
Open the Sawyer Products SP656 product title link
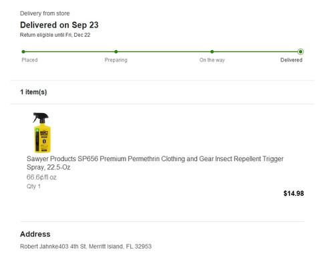tap(155, 163)
